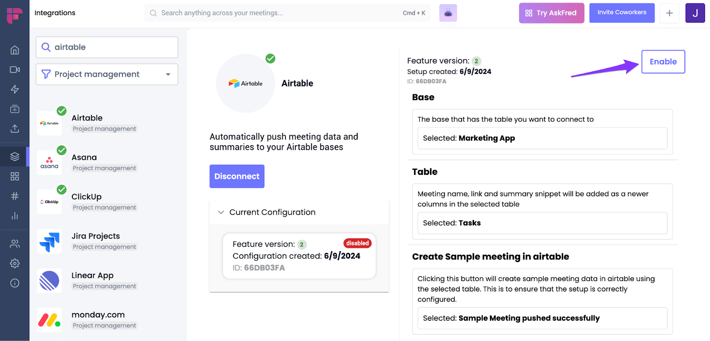Open the Base selection Marketing App field
This screenshot has height=341, width=710.
coord(542,138)
